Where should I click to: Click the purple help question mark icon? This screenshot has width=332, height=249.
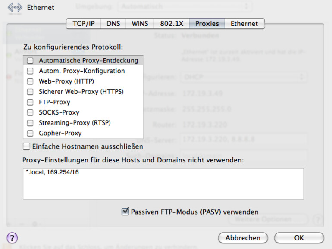[12, 238]
